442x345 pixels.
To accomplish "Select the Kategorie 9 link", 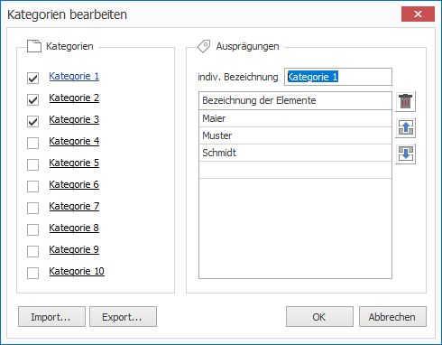I will [x=74, y=249].
